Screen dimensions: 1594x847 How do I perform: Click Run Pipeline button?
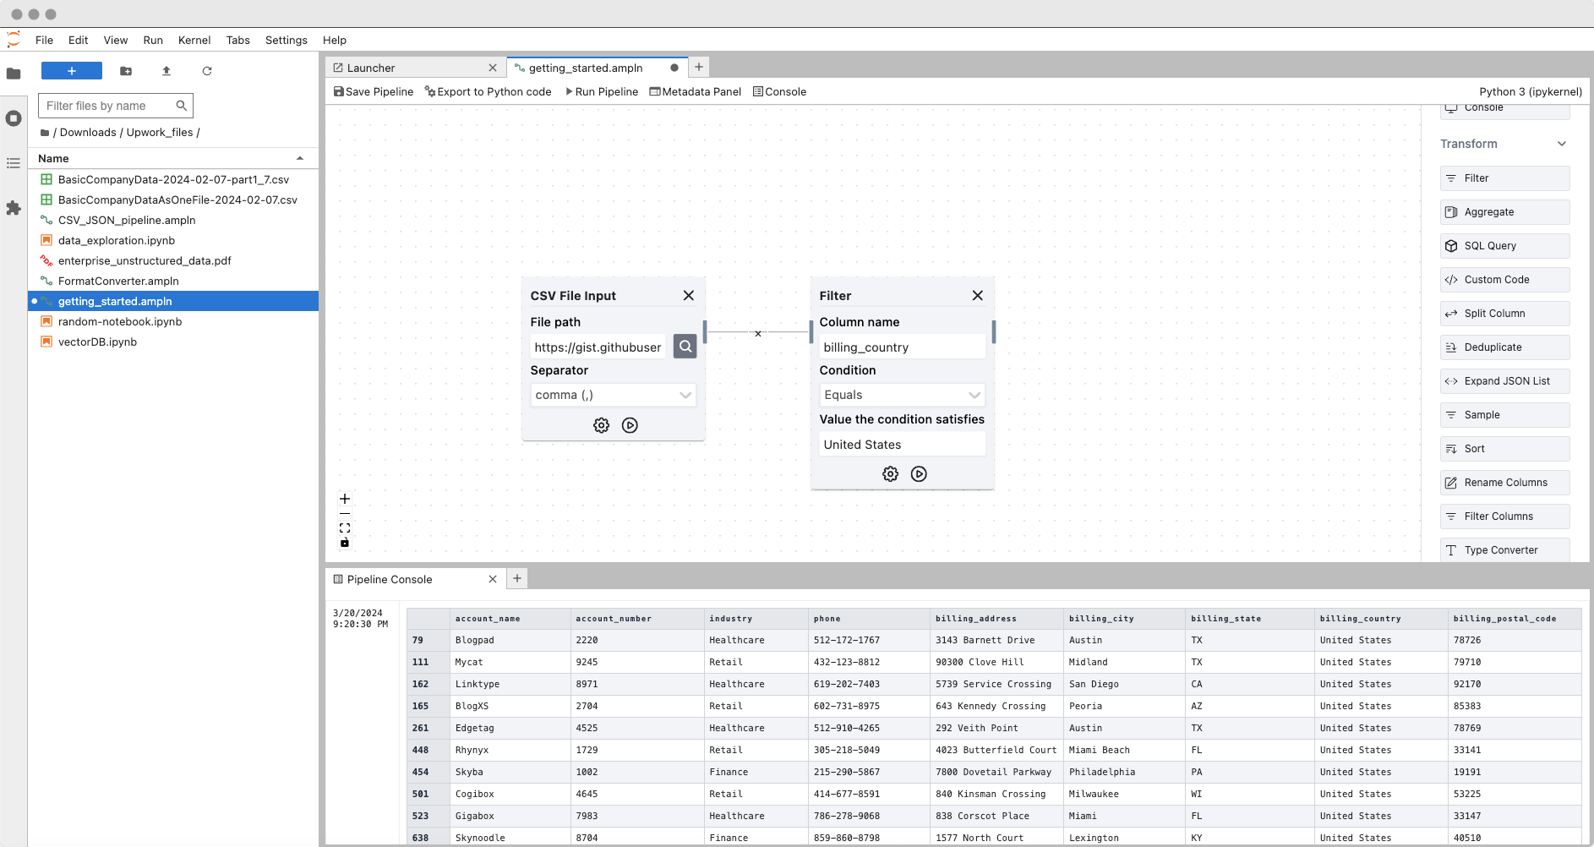602,91
